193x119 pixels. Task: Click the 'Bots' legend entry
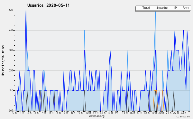click(184, 8)
